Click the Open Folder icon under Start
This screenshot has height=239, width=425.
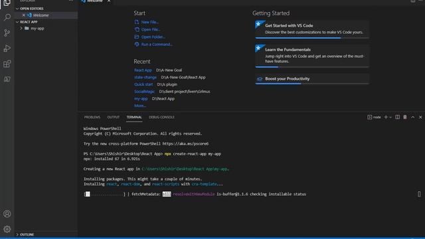137,37
